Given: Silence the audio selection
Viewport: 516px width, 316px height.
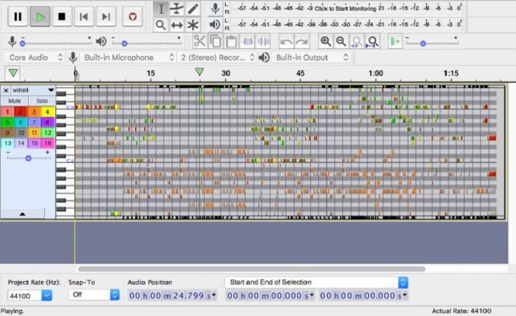Looking at the screenshot, I should coord(263,41).
